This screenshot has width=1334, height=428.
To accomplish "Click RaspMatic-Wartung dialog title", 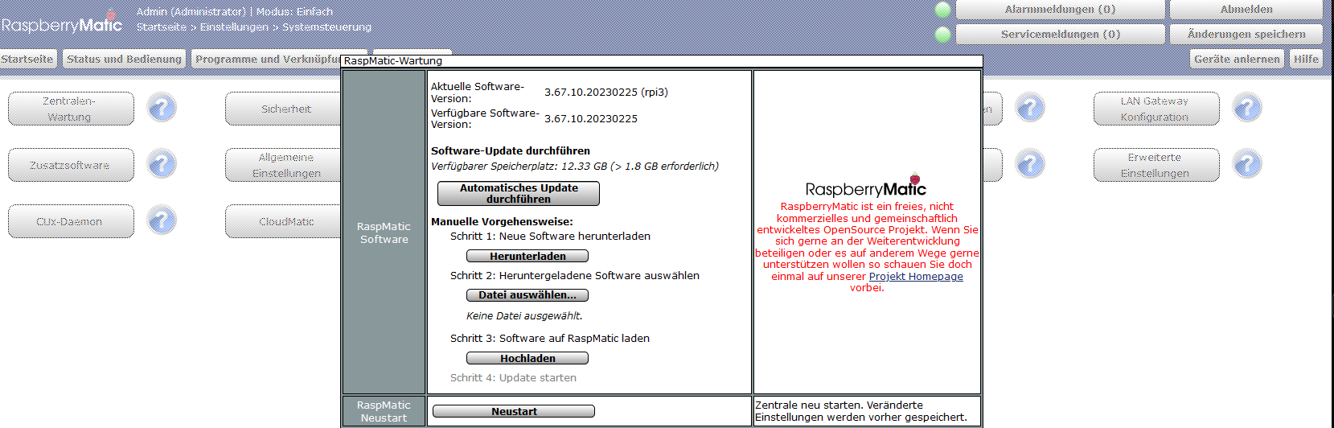I will [x=392, y=60].
